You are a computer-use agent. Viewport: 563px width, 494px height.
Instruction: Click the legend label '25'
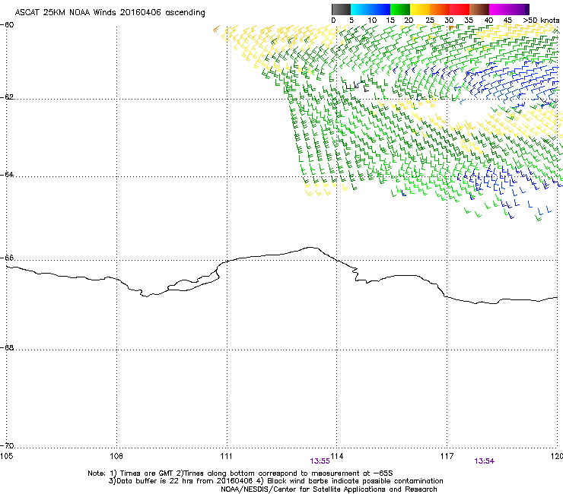(x=430, y=21)
